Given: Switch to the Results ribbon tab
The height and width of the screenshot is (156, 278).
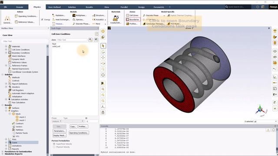Looking at the screenshot, I should pyautogui.click(x=89, y=7).
